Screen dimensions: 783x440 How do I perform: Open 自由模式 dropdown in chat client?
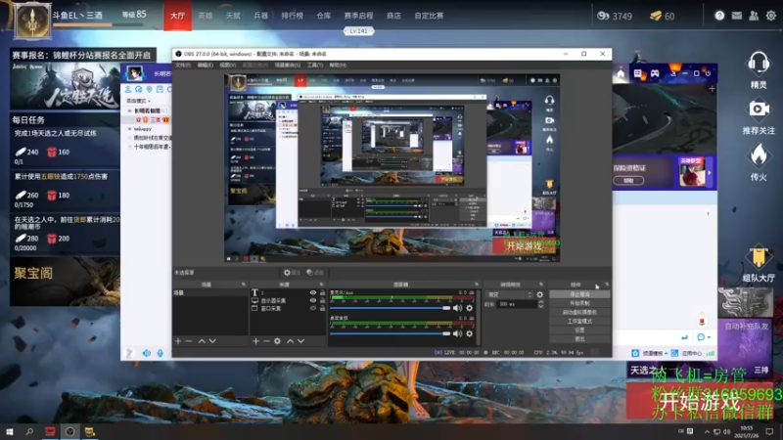point(138,101)
